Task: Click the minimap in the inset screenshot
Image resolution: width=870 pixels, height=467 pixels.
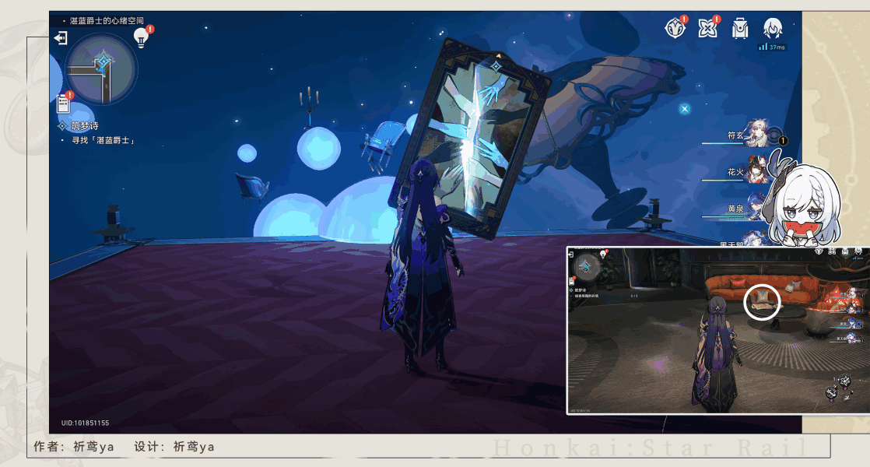Action: coord(588,267)
